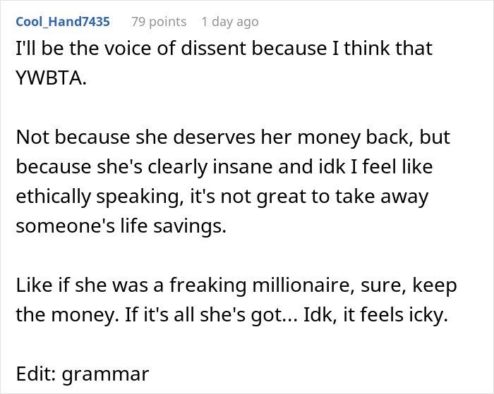Screen dimensions: 494x394
Task: Open the '1 day ago' timestamp permalink
Action: tap(229, 22)
